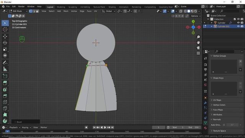Open Playback dropdown in timeline

point(15,127)
